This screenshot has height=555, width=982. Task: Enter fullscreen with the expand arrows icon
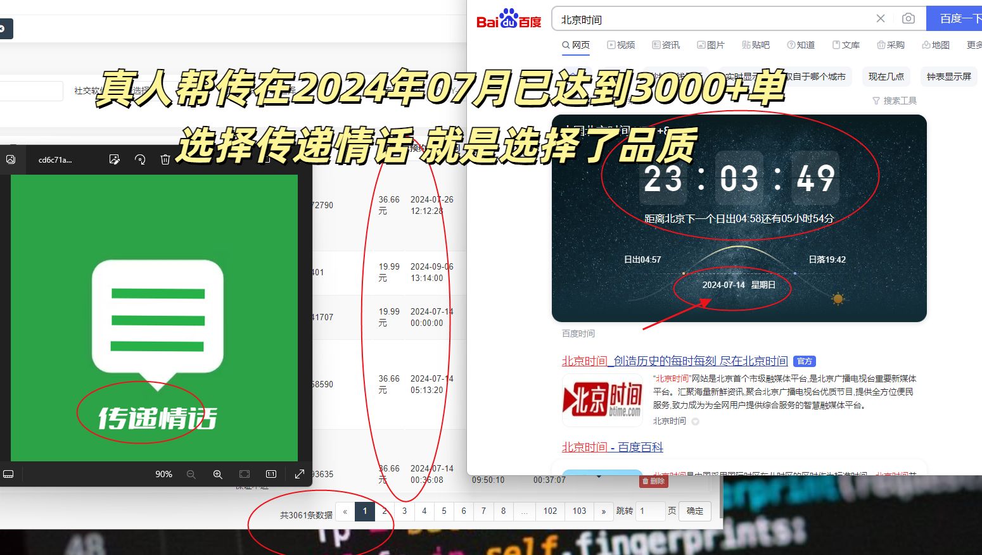click(298, 473)
